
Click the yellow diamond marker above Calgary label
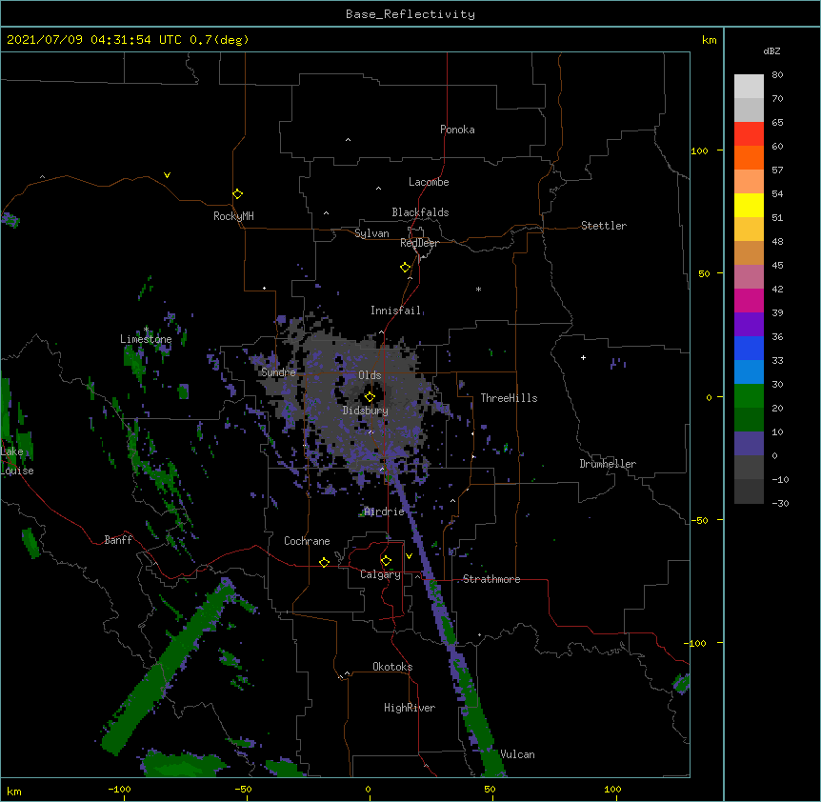pyautogui.click(x=386, y=561)
